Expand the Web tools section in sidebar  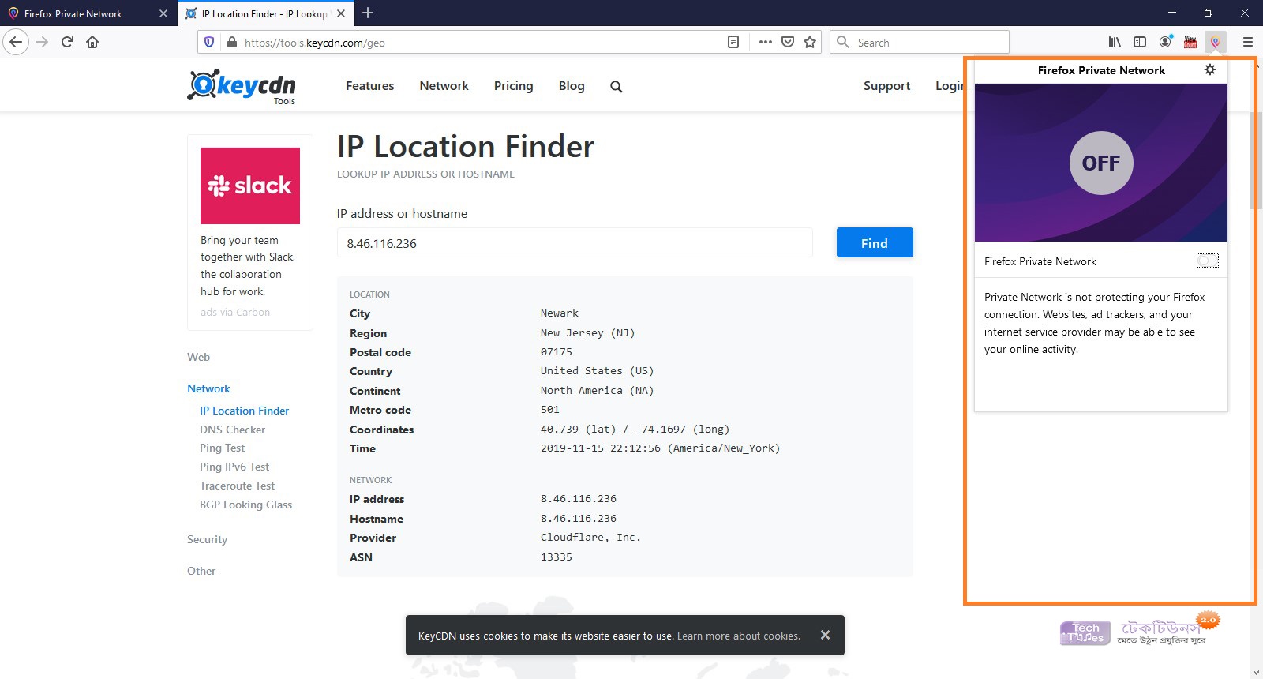(x=198, y=357)
